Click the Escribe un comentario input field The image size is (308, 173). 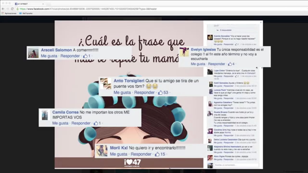point(236,165)
